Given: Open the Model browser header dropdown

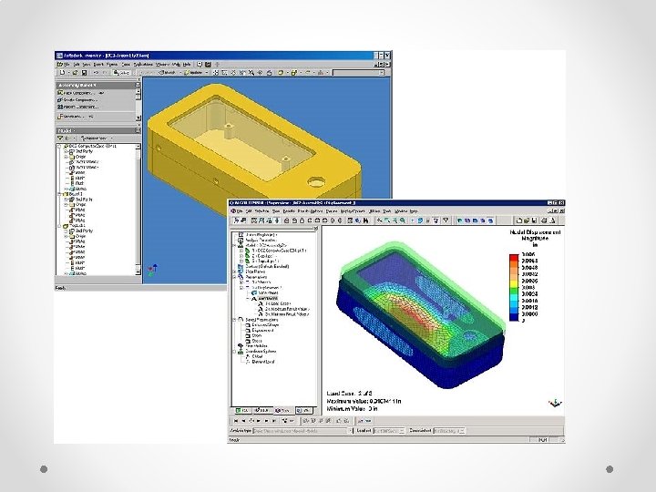Looking at the screenshot, I should click(65, 131).
